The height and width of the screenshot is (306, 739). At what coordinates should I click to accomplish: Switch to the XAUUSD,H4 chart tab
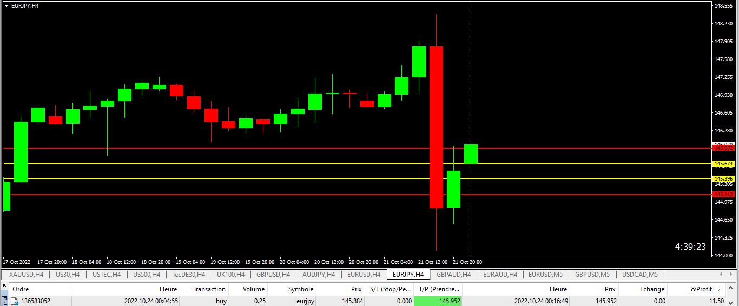click(x=26, y=274)
